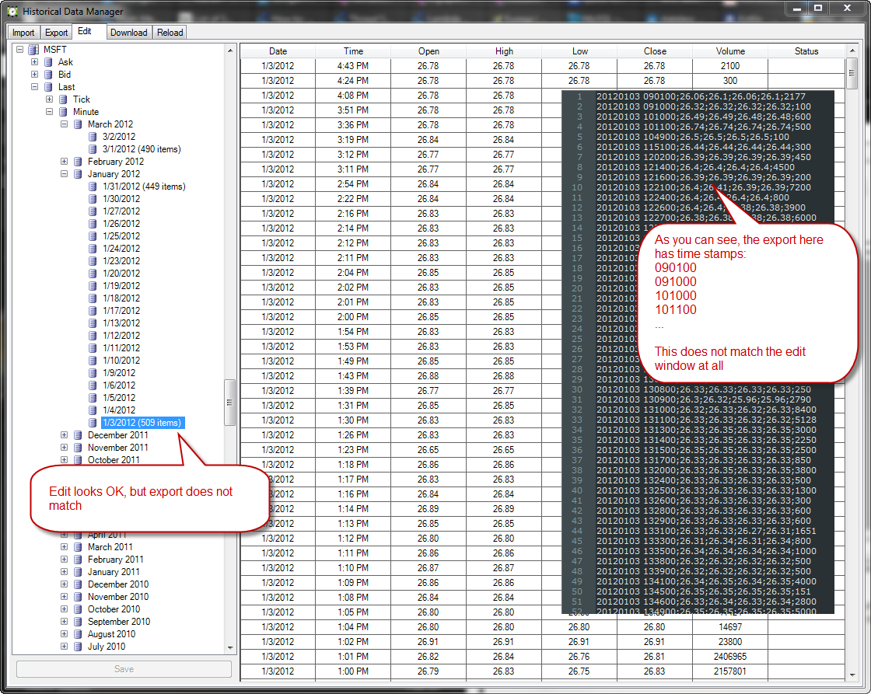Select 1/3/2012 (509 items) tree entry
871x694 pixels.
pos(142,423)
